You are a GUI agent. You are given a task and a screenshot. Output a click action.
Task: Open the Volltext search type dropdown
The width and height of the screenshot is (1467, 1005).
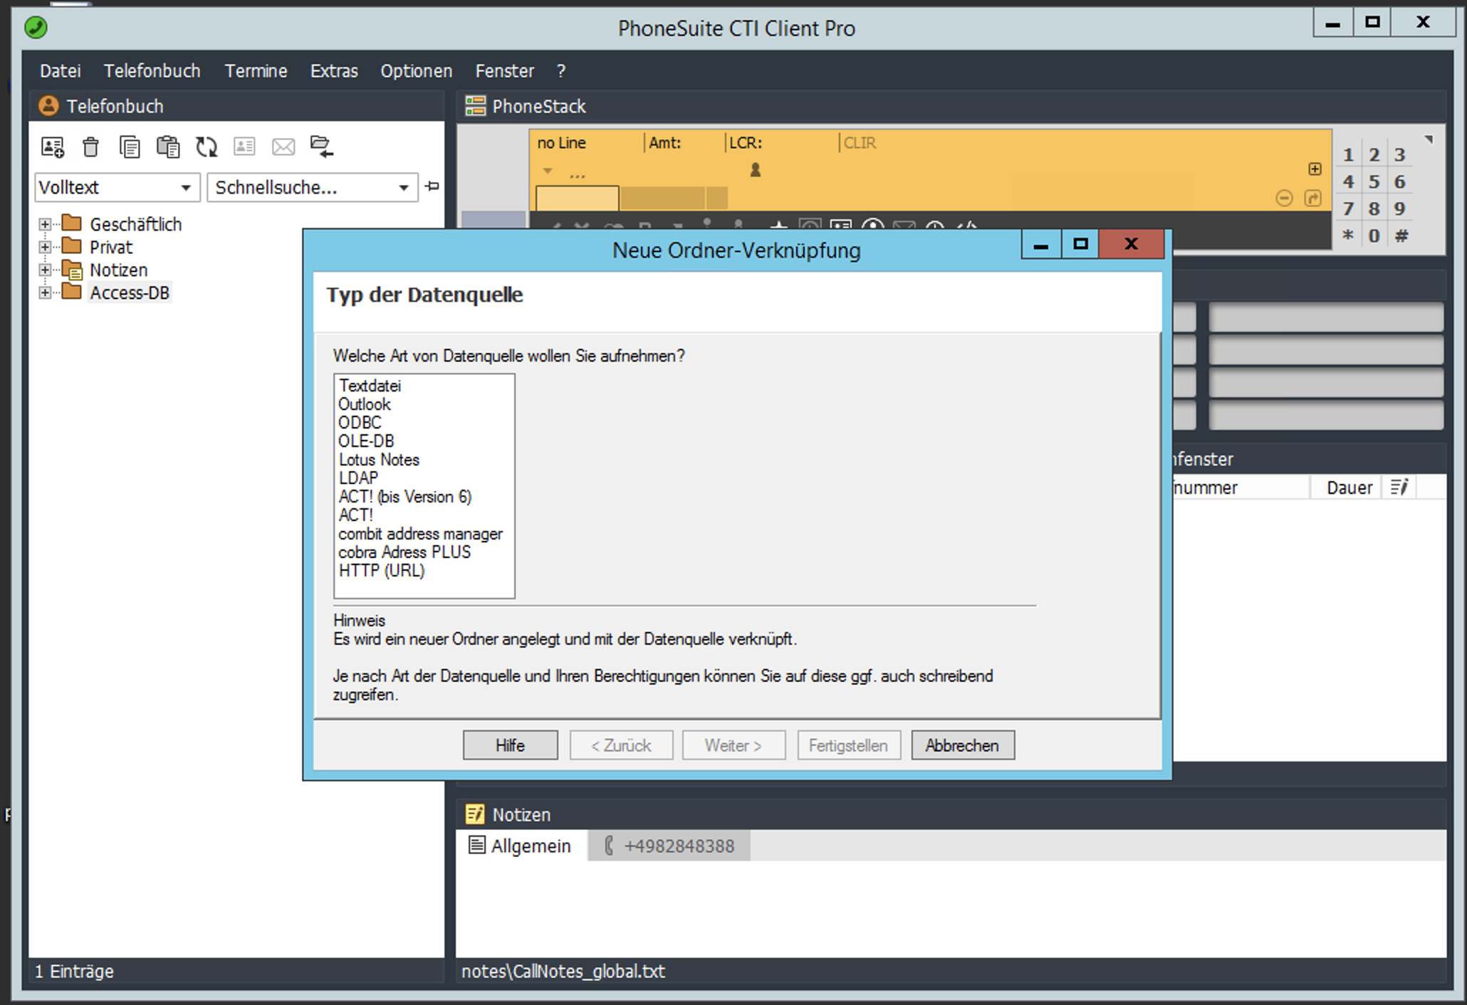186,188
